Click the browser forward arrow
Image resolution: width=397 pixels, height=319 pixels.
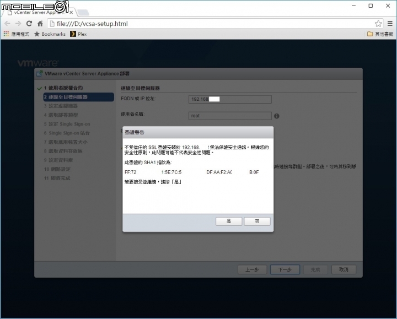(18, 24)
